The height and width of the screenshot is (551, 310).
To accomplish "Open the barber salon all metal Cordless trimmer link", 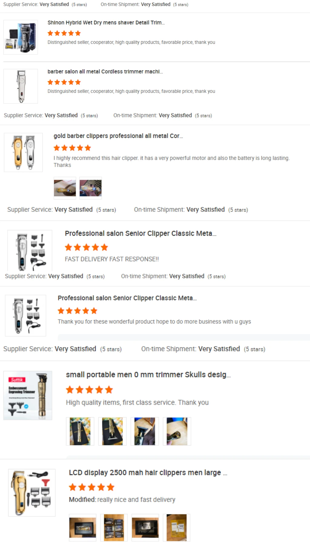I will (x=105, y=72).
